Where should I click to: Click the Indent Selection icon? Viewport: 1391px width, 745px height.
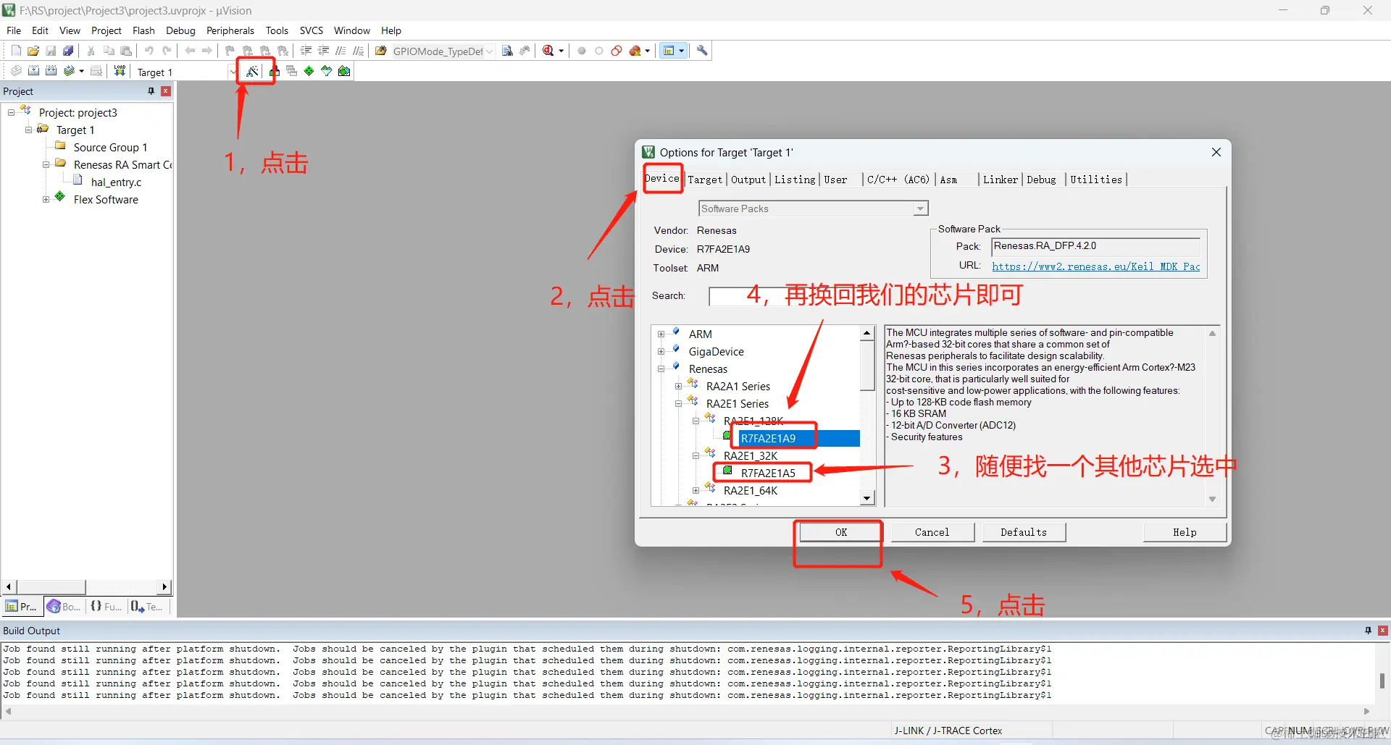[x=306, y=51]
